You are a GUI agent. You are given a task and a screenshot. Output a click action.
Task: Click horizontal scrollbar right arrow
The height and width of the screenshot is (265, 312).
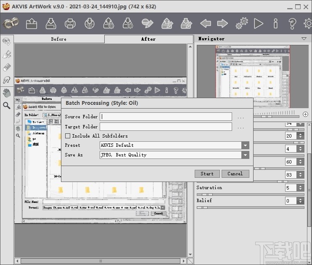click(183, 261)
